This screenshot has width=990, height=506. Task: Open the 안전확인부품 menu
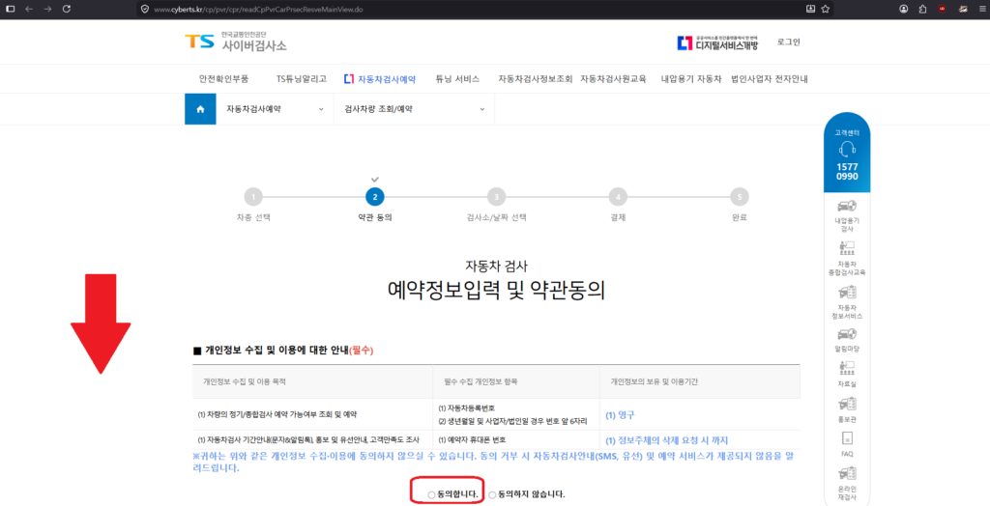(223, 79)
